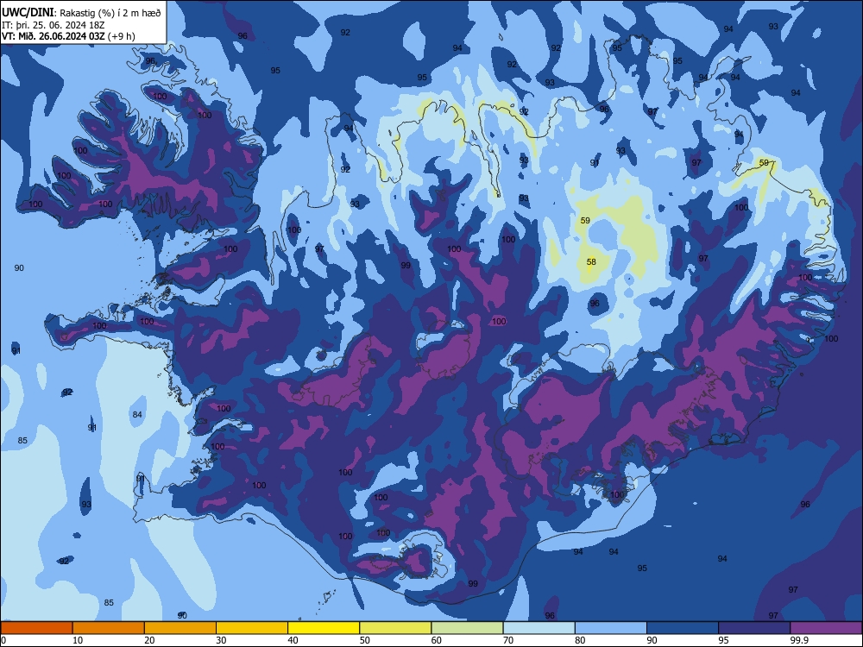Click the bright yellow 40–50 legend swatch

[x=324, y=628]
